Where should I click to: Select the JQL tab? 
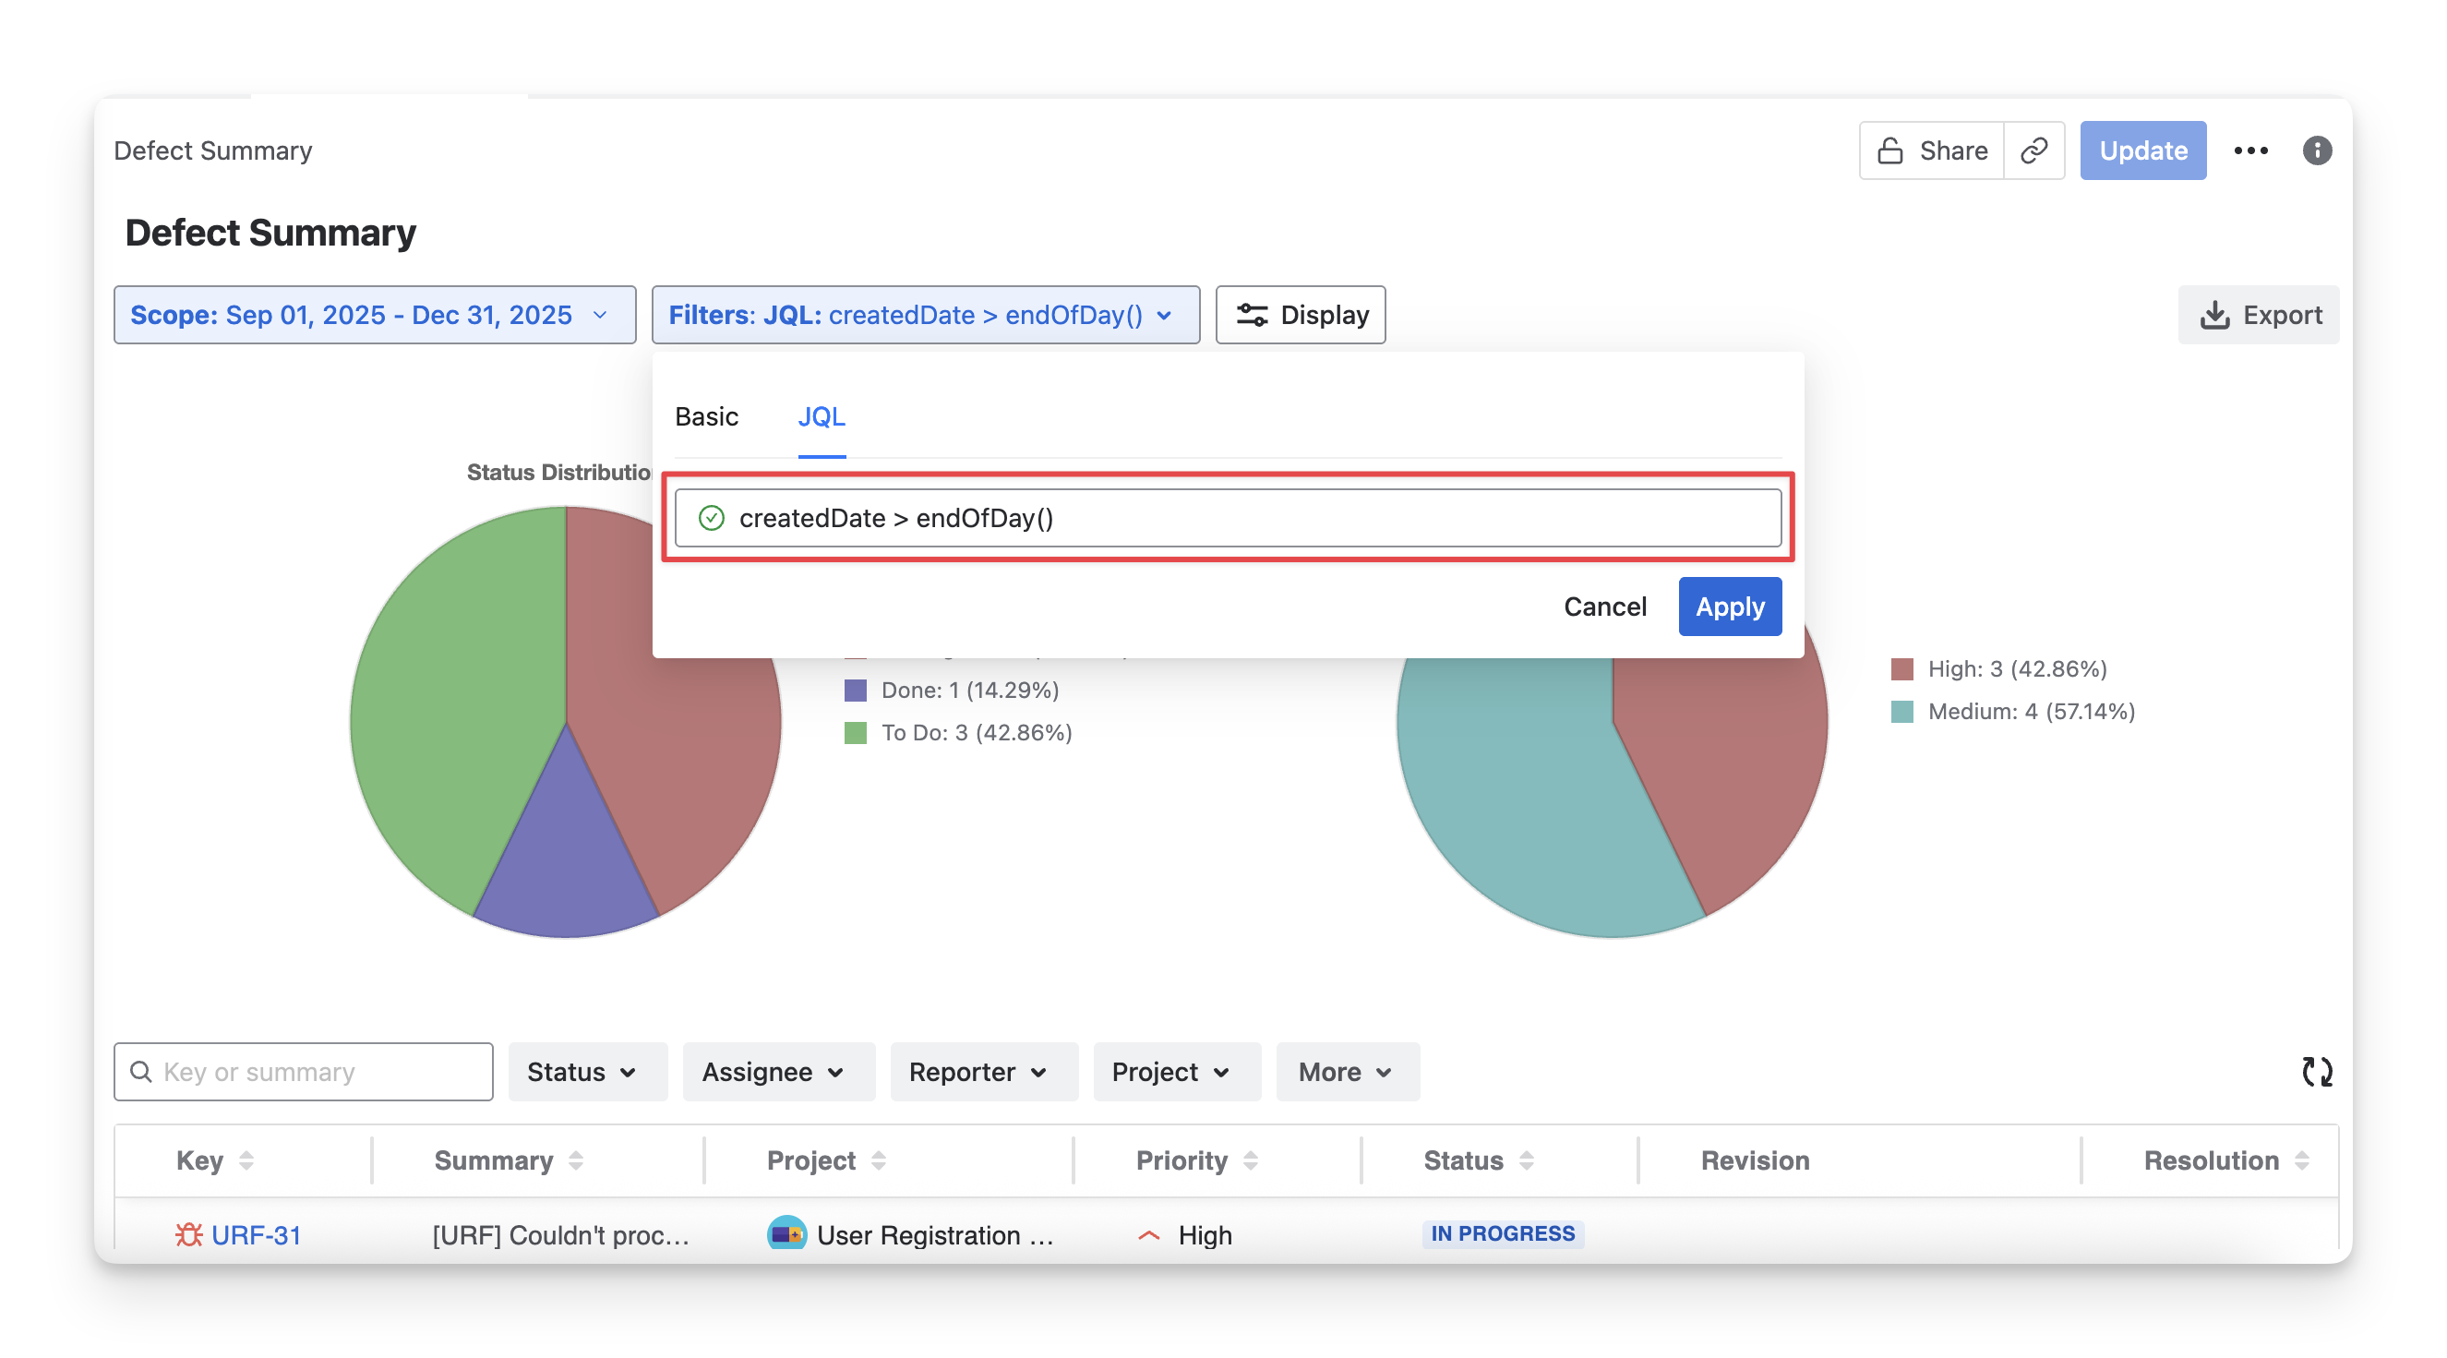821,416
